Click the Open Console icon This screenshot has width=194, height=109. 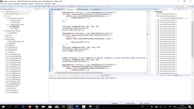(x=186, y=75)
